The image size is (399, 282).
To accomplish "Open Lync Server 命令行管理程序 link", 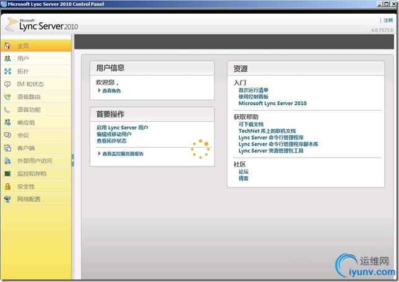I will [271, 137].
